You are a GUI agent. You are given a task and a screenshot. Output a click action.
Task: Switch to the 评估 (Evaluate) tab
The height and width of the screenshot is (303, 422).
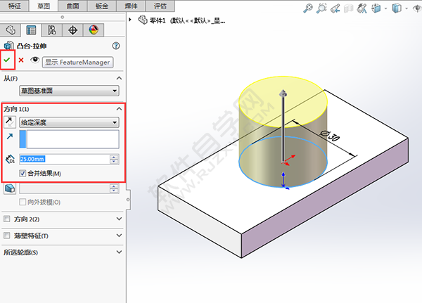160,6
